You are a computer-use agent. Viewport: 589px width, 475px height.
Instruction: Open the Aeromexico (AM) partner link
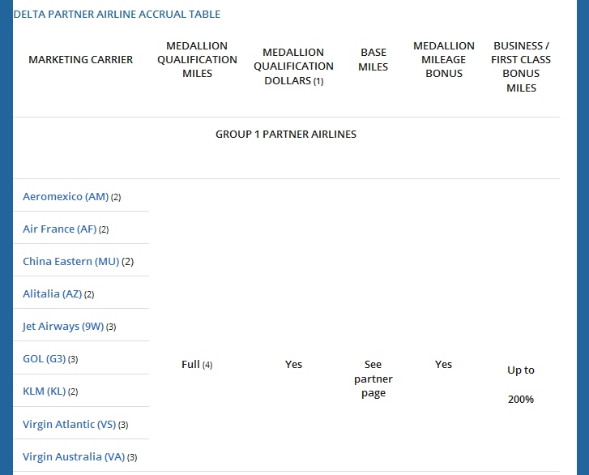pyautogui.click(x=66, y=197)
